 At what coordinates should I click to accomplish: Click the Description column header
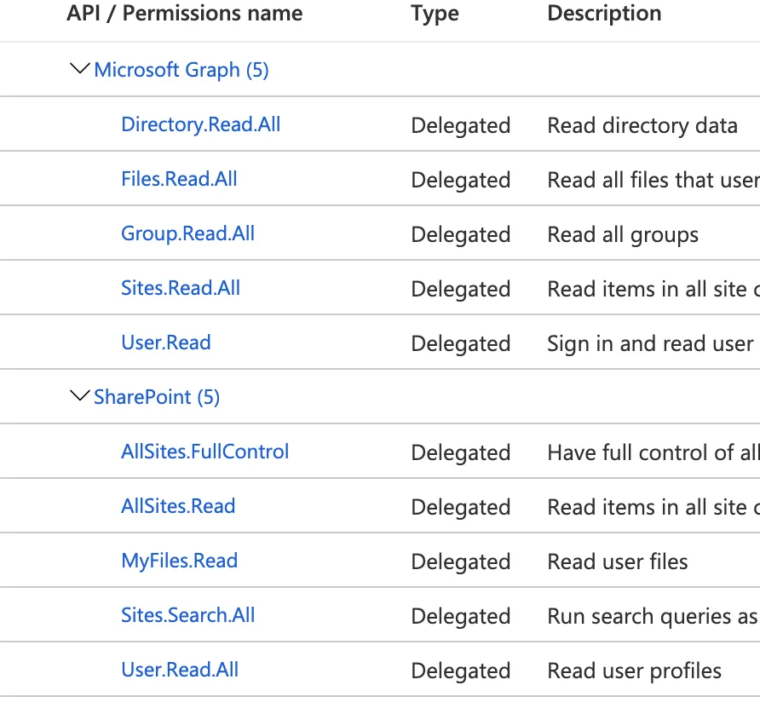point(604,14)
